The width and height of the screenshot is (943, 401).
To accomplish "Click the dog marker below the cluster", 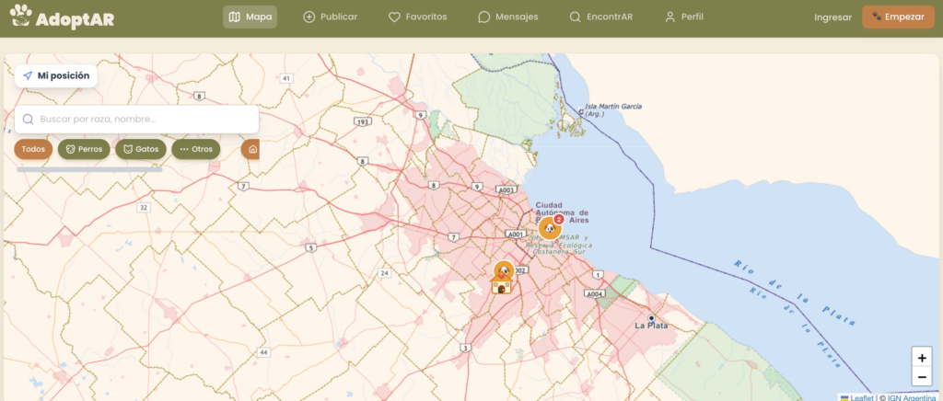I will click(503, 269).
